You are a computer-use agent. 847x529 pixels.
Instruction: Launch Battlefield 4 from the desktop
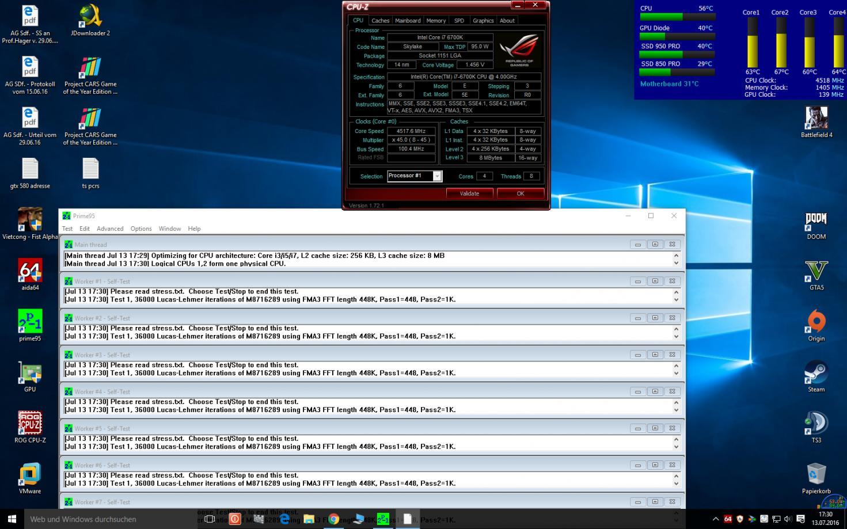pyautogui.click(x=816, y=122)
